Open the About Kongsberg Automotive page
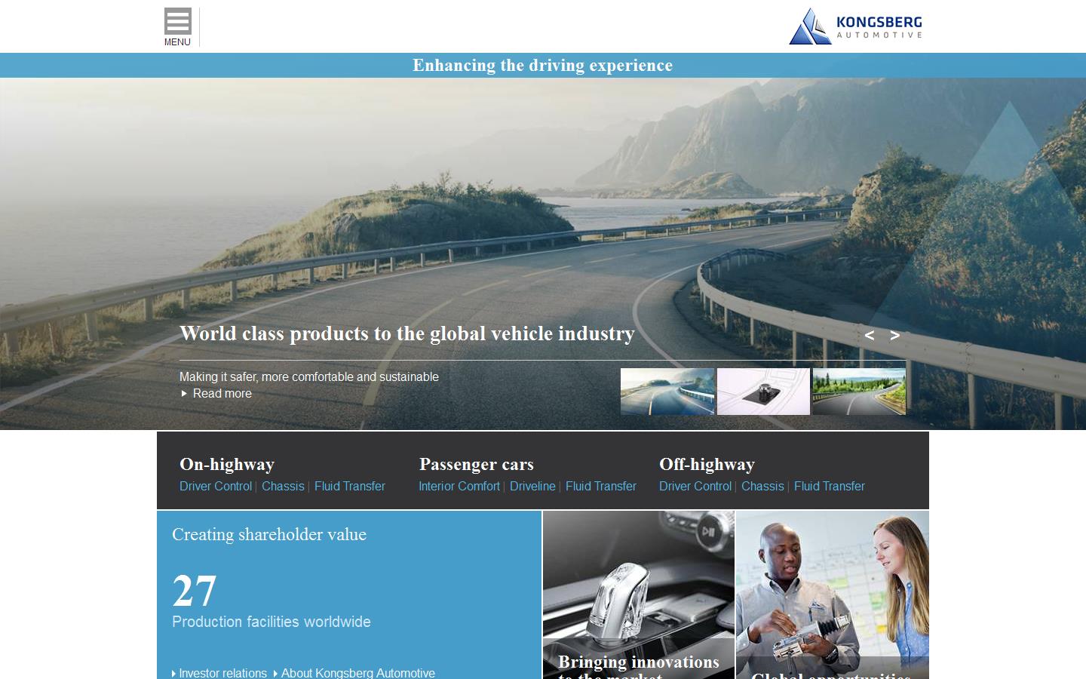The image size is (1086, 679). point(357,673)
